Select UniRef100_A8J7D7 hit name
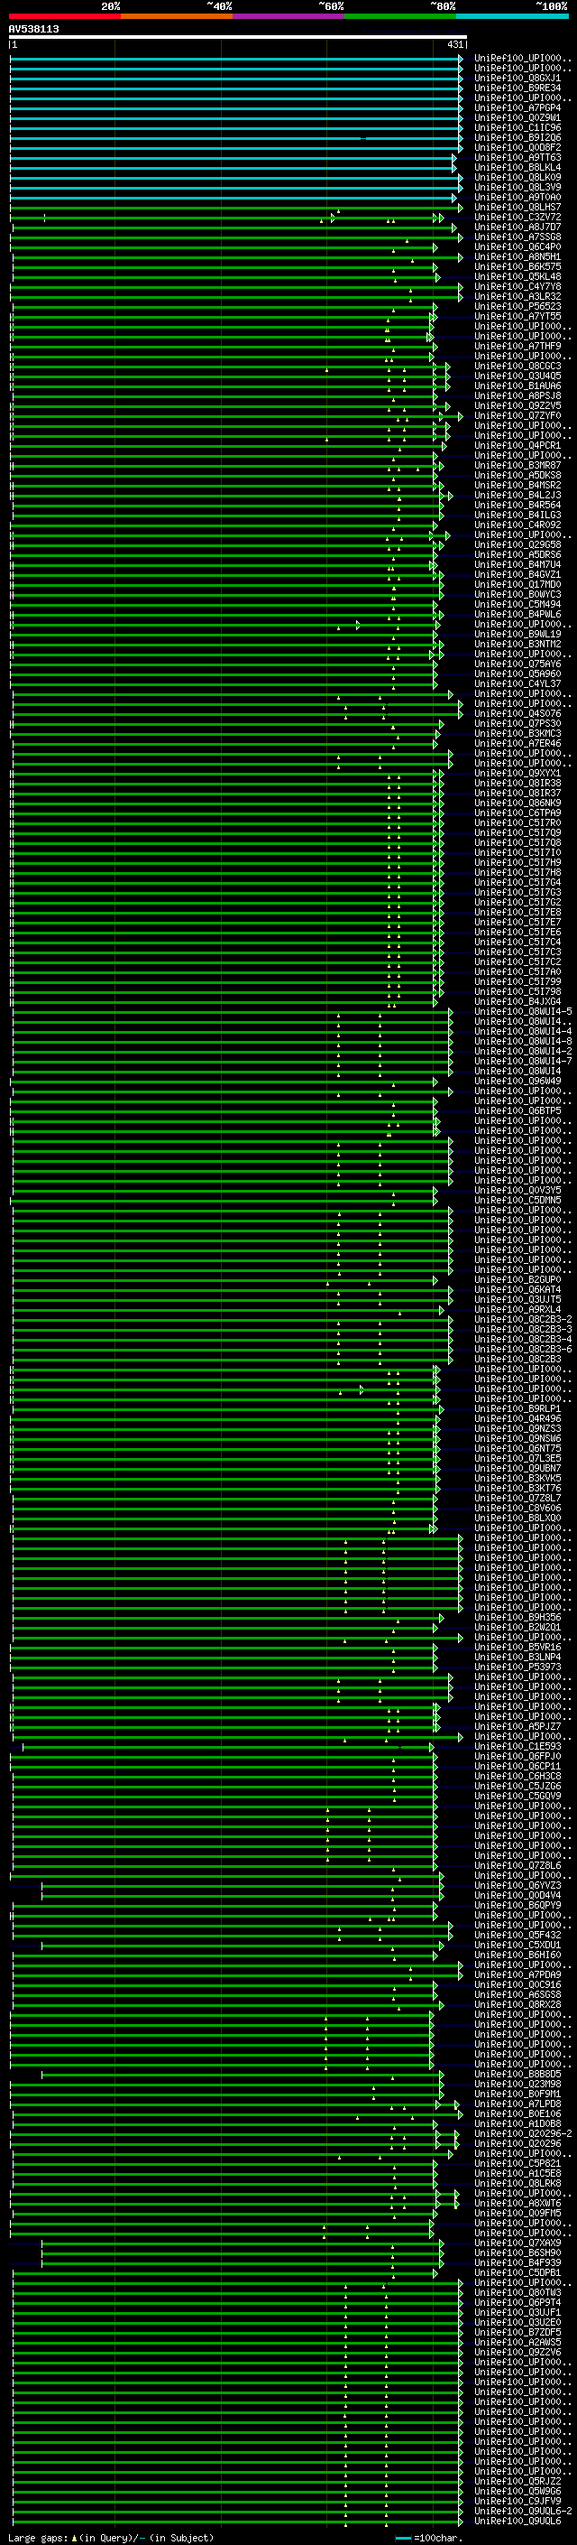The image size is (577, 2545). [x=517, y=228]
